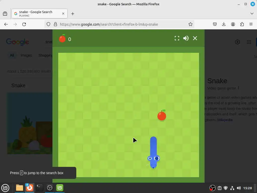
Task: Show site security lock information
Action: (55, 24)
